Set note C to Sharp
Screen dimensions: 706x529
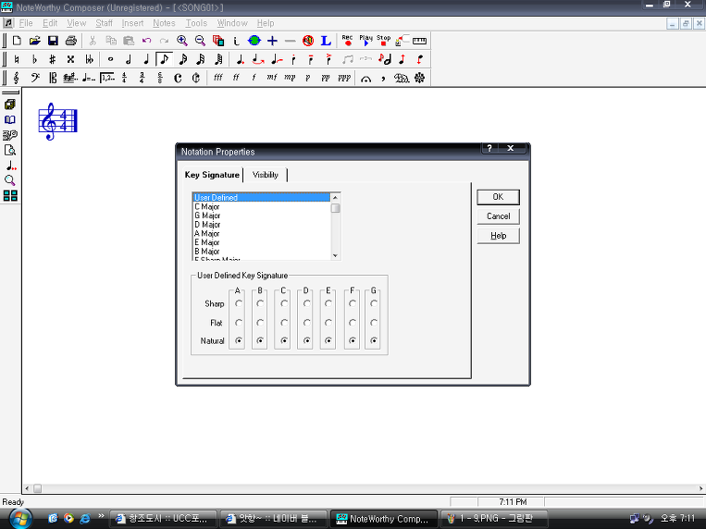[284, 303]
